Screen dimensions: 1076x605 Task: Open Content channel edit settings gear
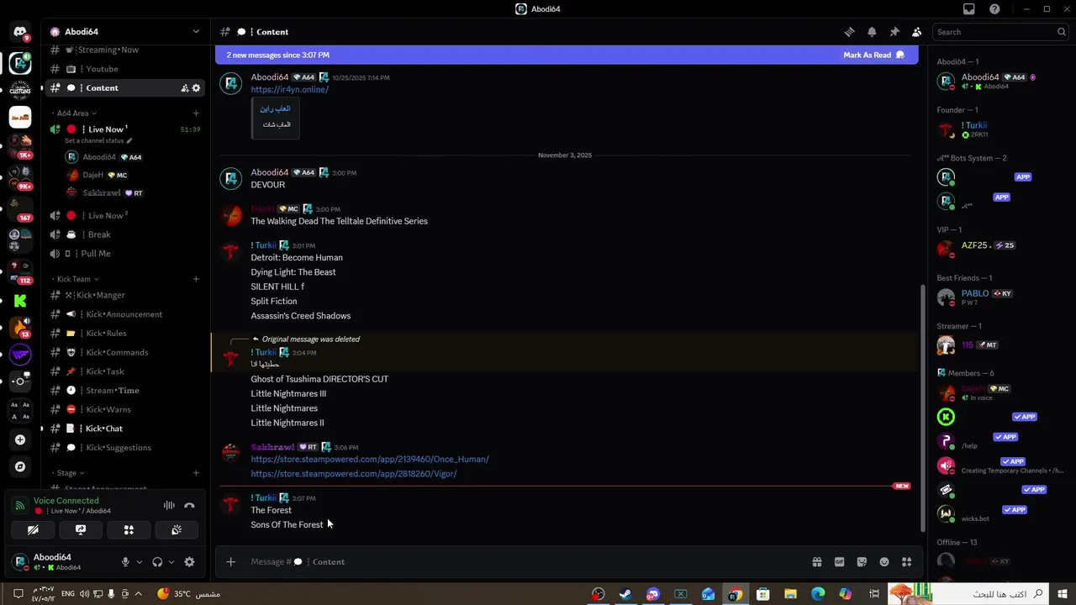197,88
